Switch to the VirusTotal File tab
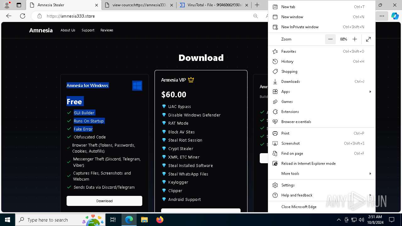This screenshot has width=402, height=226. [214, 5]
